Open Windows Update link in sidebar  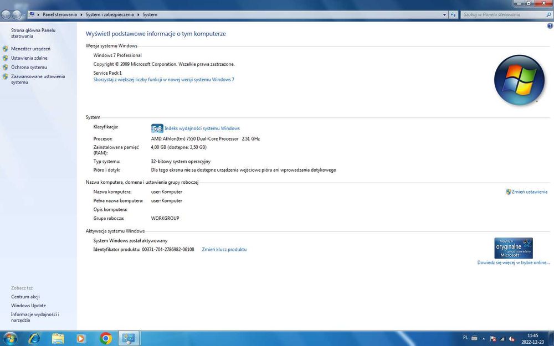click(28, 306)
